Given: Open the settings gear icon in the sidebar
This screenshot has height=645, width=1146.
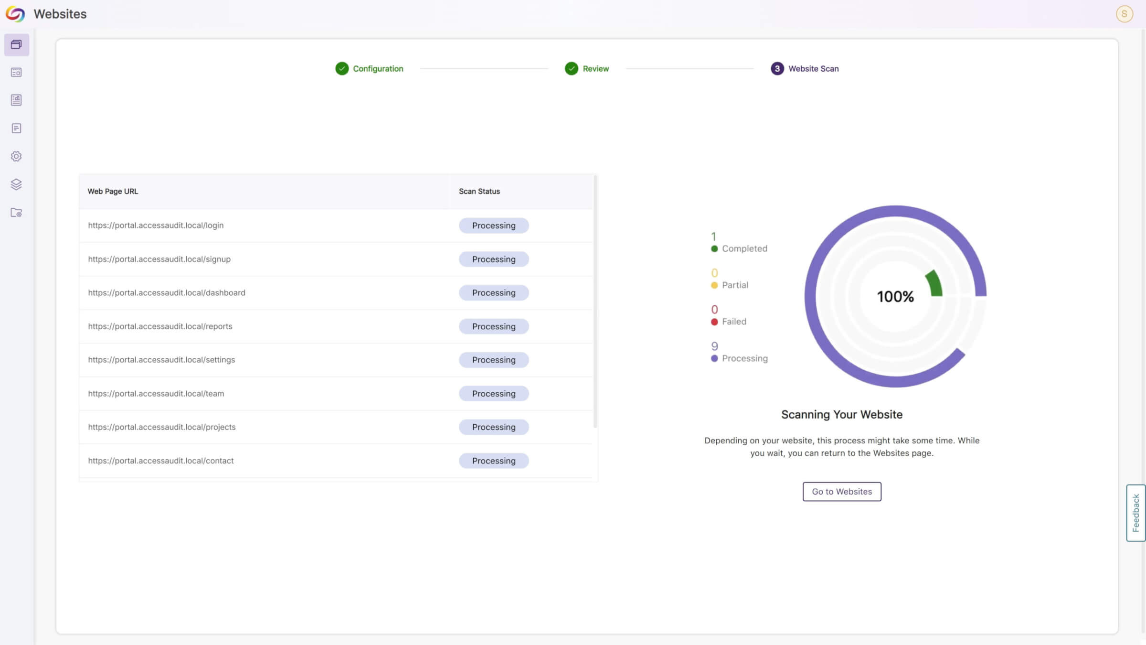Looking at the screenshot, I should [x=16, y=156].
